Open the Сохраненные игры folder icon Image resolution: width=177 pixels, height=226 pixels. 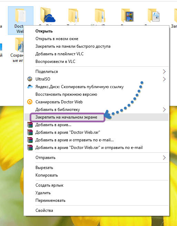coord(19,45)
